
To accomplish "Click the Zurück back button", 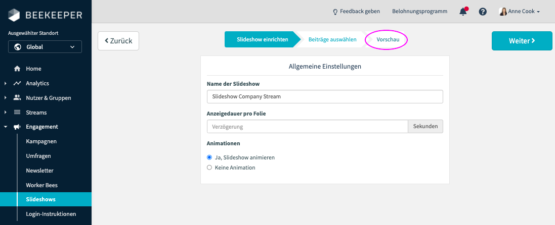I will point(118,41).
